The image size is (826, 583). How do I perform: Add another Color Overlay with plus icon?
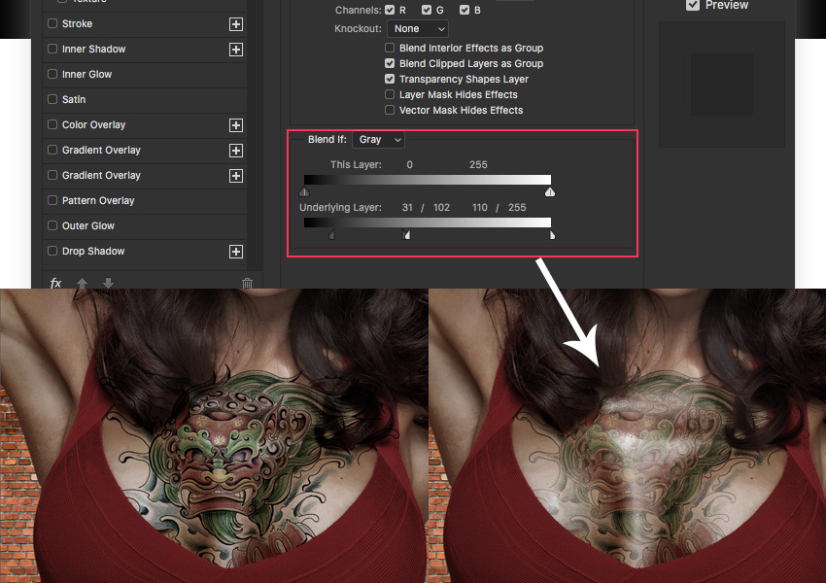pyautogui.click(x=236, y=125)
